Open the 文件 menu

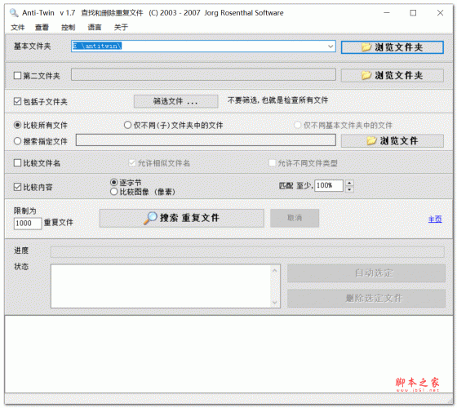[x=17, y=28]
